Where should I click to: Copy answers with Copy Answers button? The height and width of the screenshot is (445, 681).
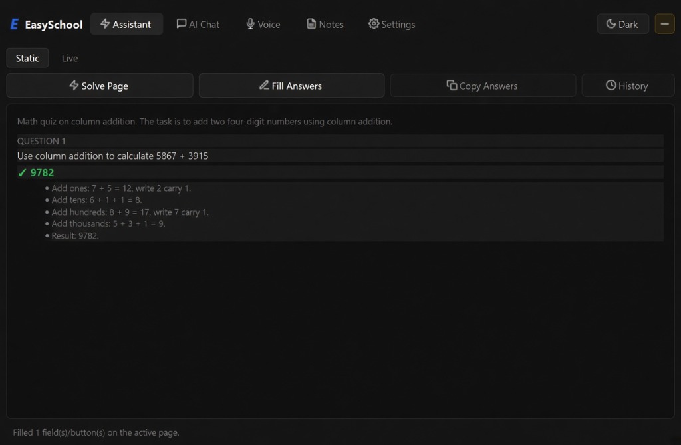483,86
